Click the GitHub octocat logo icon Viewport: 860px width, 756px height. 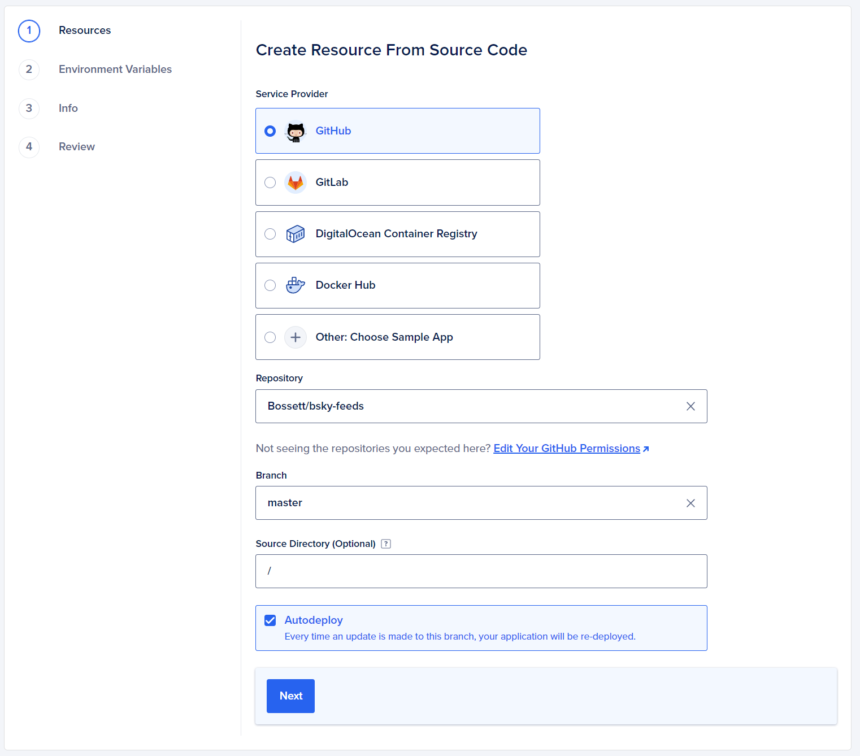(x=296, y=131)
